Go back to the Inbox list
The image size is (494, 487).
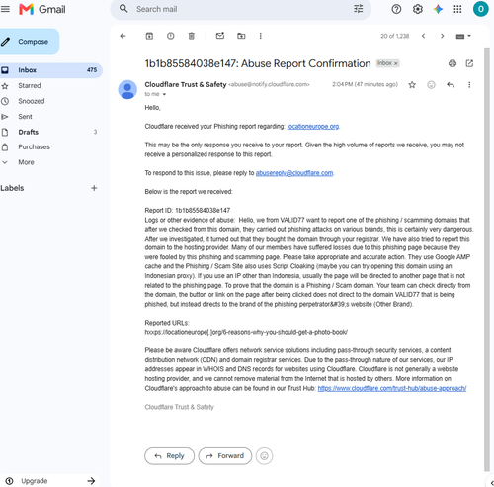coord(123,36)
